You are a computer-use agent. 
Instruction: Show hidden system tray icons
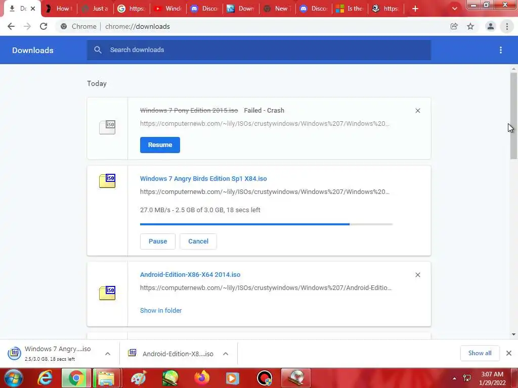click(455, 378)
